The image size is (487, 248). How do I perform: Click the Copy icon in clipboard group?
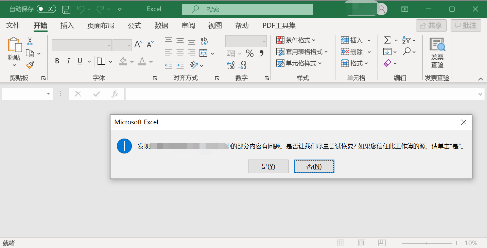pyautogui.click(x=30, y=54)
